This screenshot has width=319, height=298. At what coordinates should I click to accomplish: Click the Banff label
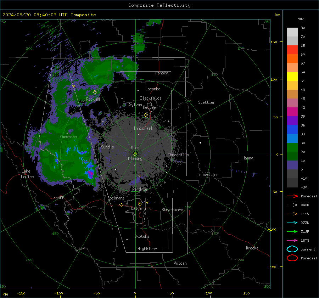(x=58, y=198)
